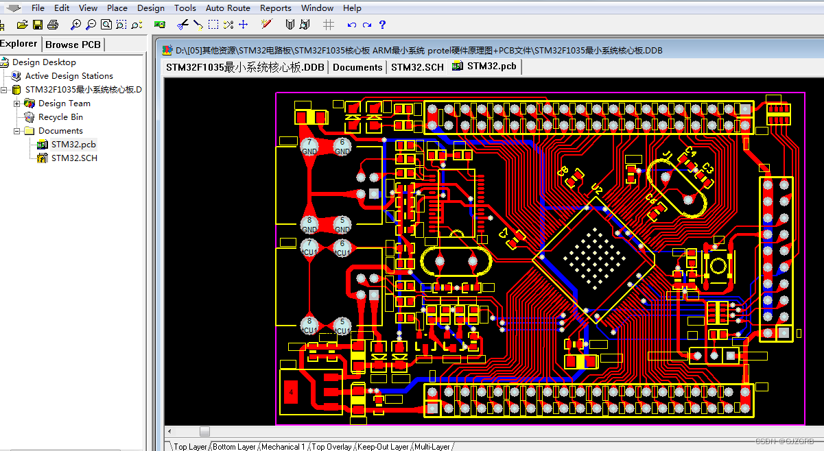This screenshot has width=824, height=451.
Task: Open Help using the question mark icon
Action: click(382, 24)
